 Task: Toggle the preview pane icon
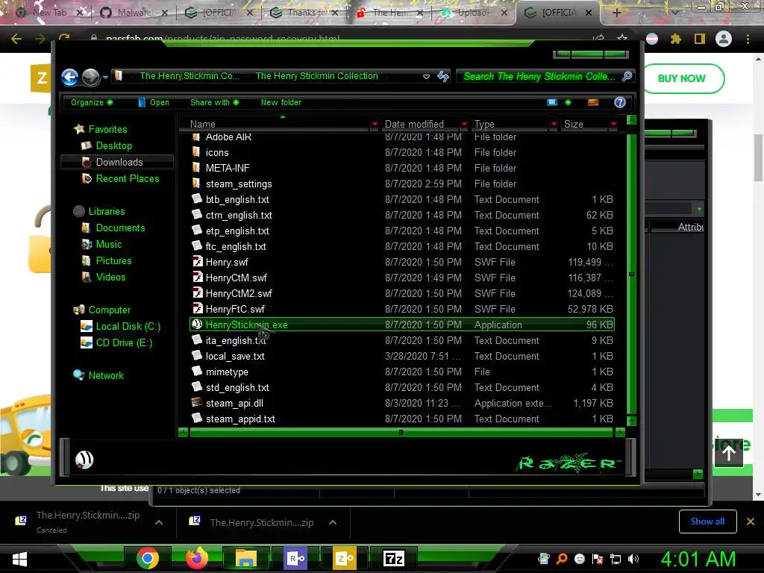pos(593,102)
